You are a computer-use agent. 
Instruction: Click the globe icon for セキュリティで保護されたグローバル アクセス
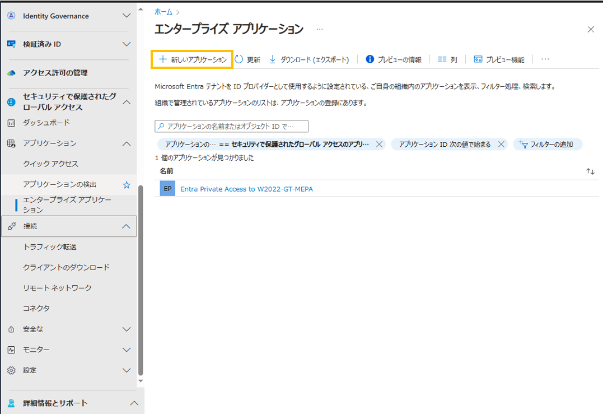point(12,102)
